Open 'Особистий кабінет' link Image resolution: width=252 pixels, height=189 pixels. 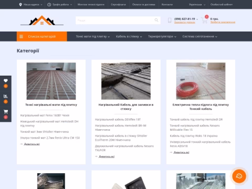222,5
